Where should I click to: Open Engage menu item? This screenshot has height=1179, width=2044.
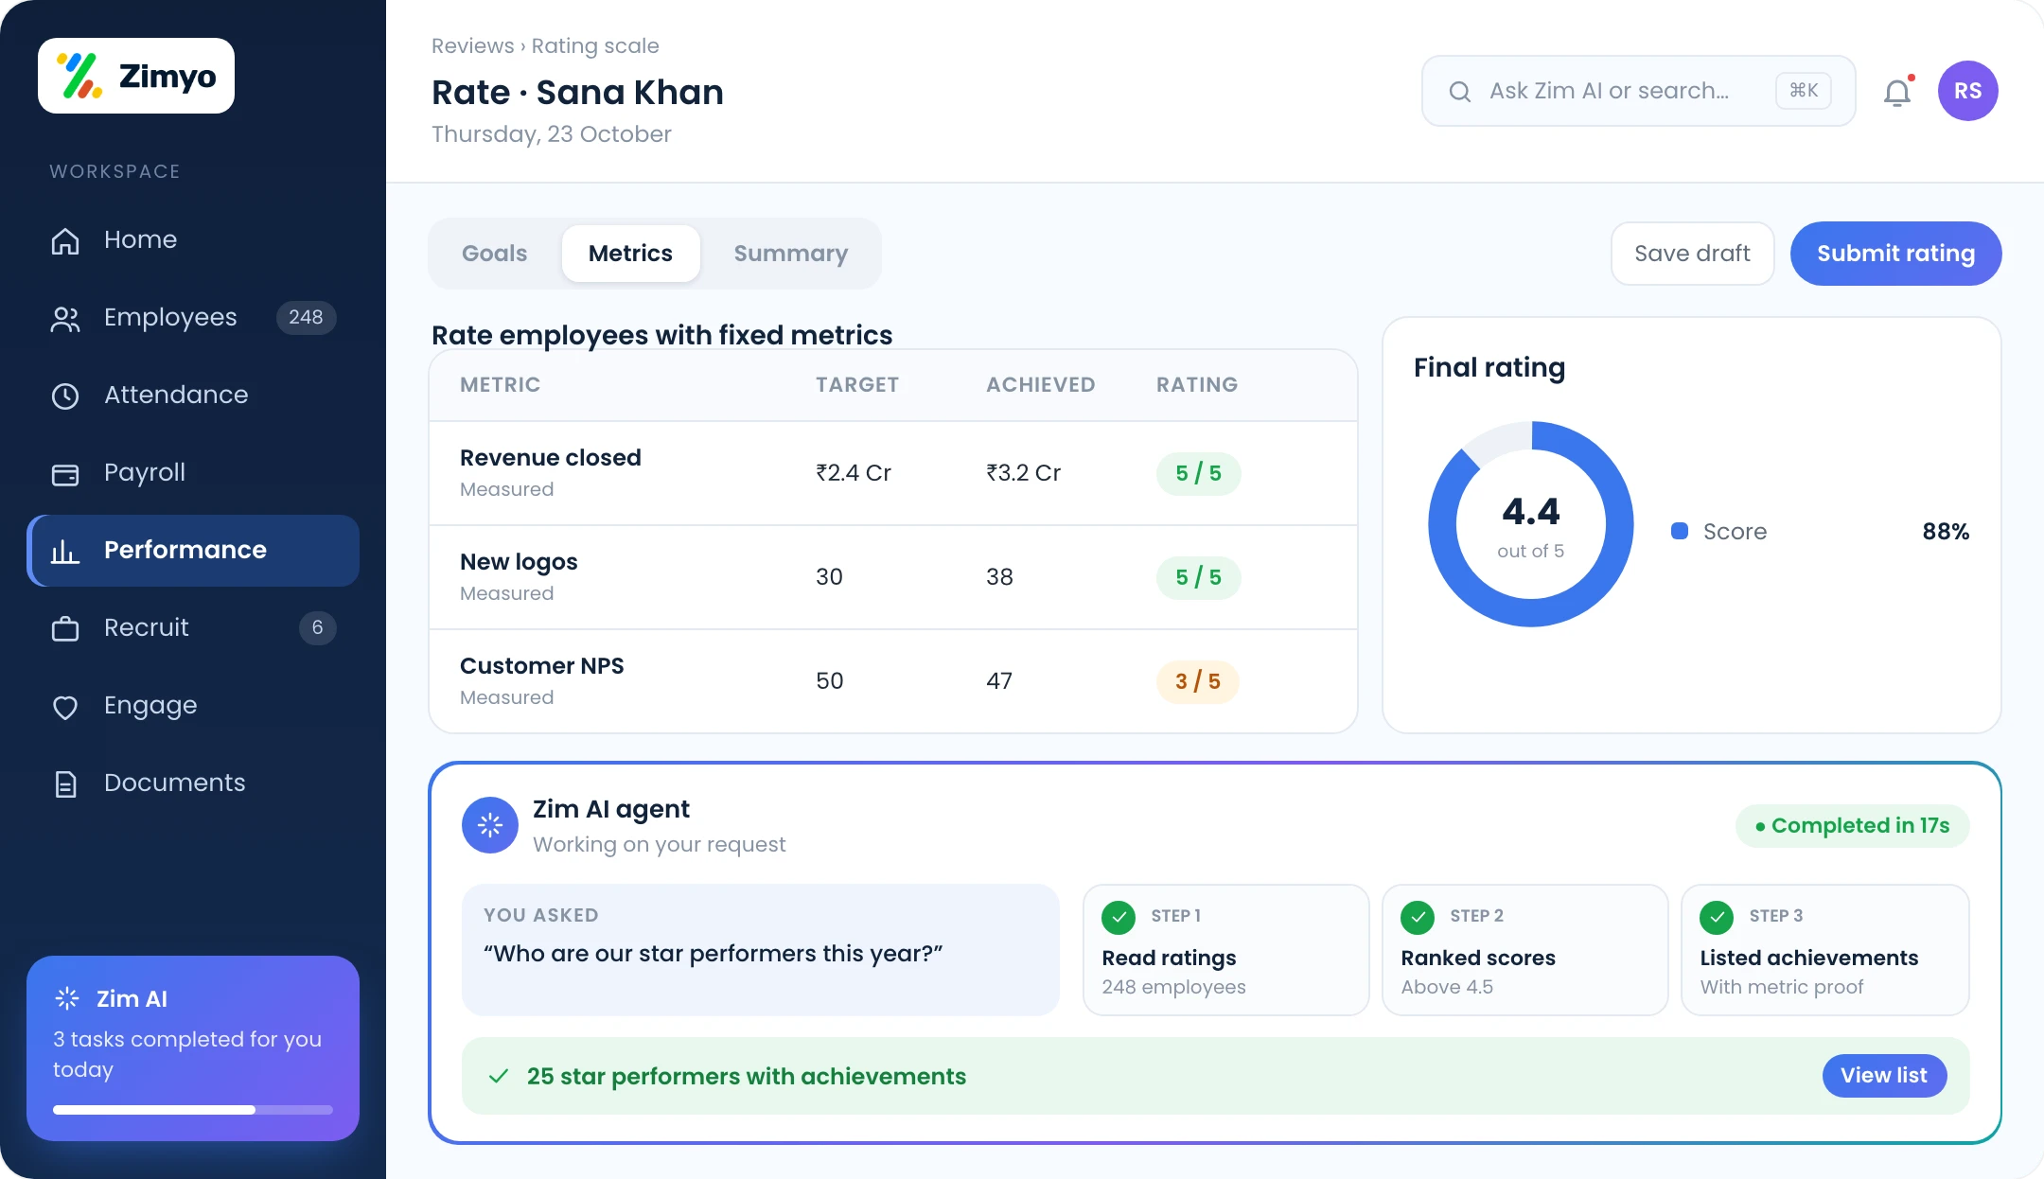click(193, 706)
